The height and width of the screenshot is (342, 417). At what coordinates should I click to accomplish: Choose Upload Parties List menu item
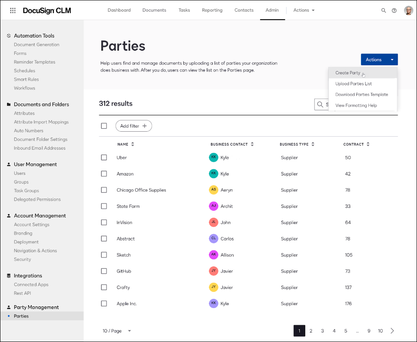pyautogui.click(x=363, y=84)
